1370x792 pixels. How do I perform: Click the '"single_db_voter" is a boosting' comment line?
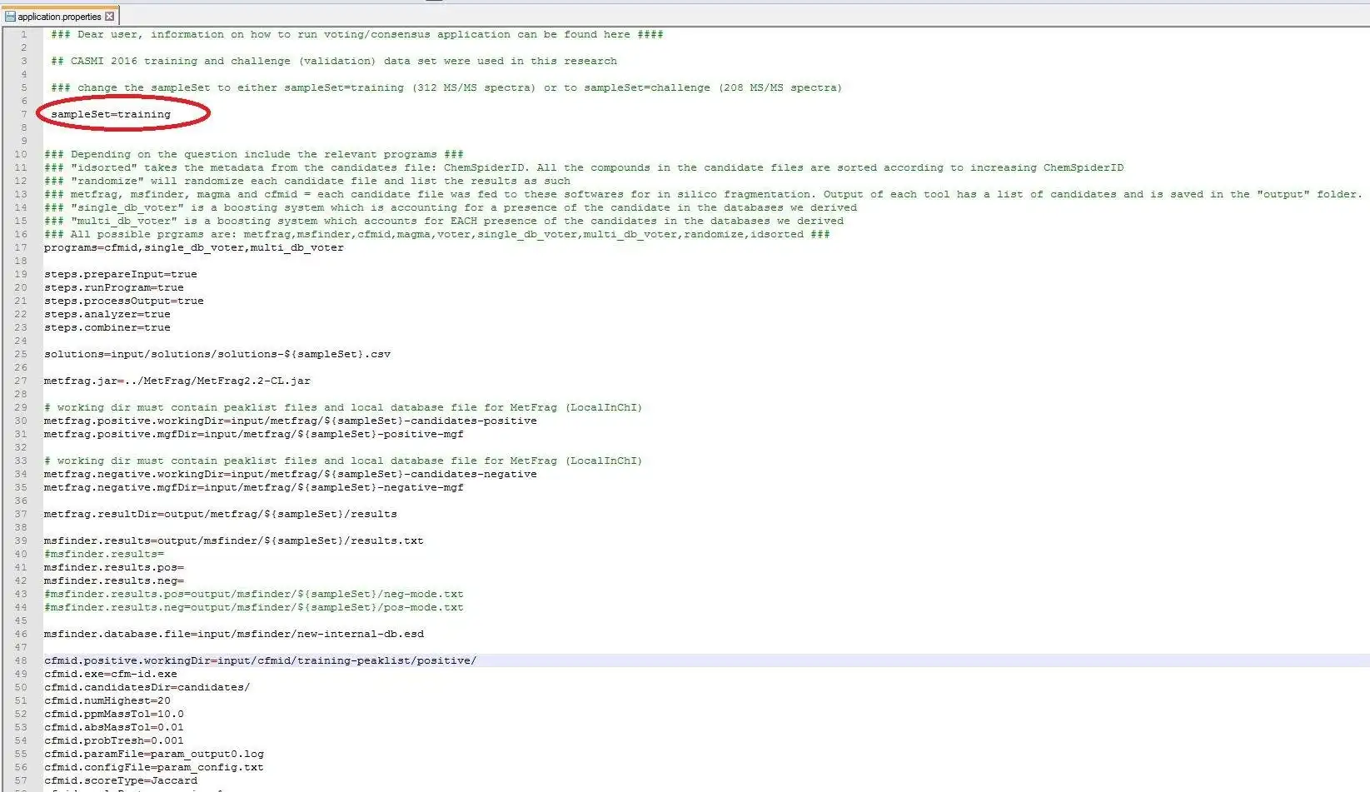[451, 207]
